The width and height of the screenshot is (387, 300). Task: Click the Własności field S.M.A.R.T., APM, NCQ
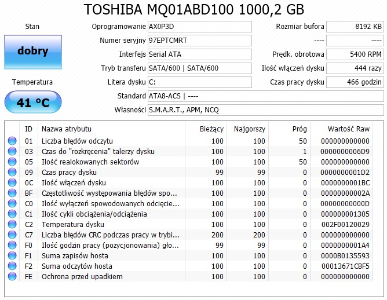coord(266,110)
